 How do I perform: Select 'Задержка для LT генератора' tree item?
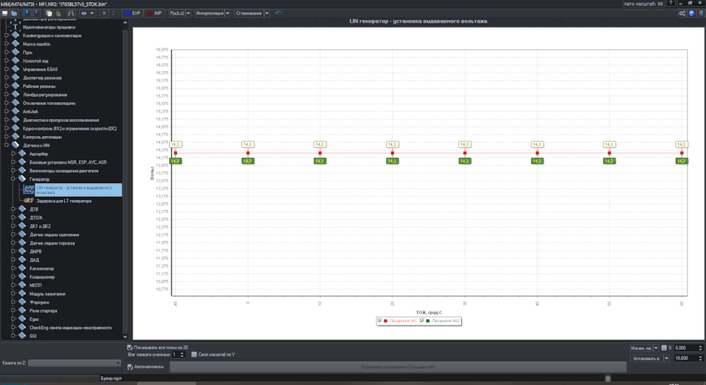click(x=64, y=201)
